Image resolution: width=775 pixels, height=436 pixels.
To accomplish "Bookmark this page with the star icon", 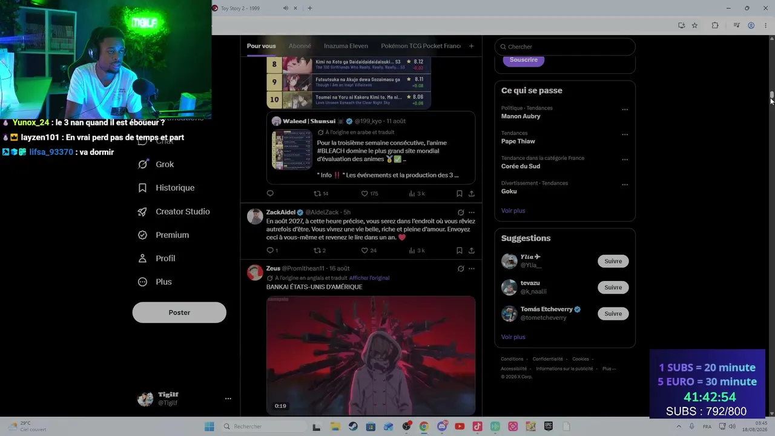I will 694,25.
